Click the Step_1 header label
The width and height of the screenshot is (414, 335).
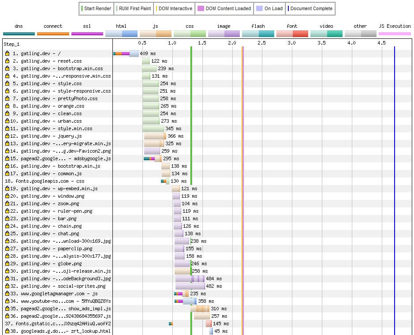tap(11, 44)
